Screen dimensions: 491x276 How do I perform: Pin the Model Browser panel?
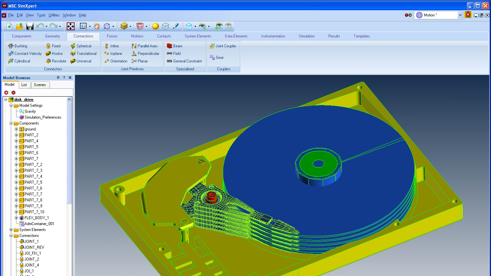point(58,78)
